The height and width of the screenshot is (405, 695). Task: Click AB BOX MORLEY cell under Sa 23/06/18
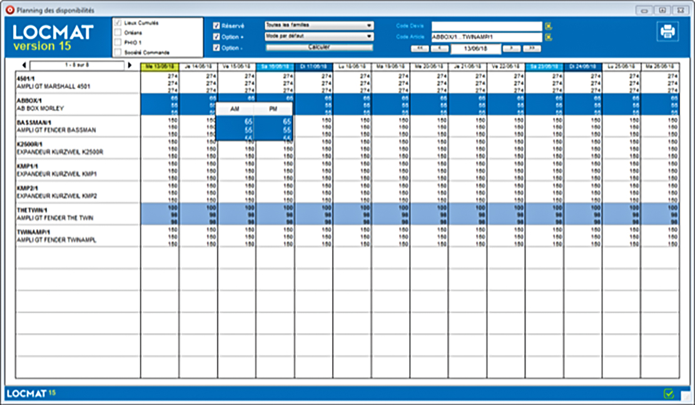point(545,104)
